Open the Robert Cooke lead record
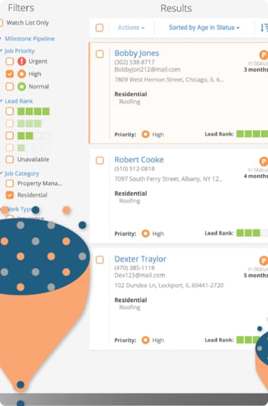Screen dimensions: 268x406 [x=139, y=160]
